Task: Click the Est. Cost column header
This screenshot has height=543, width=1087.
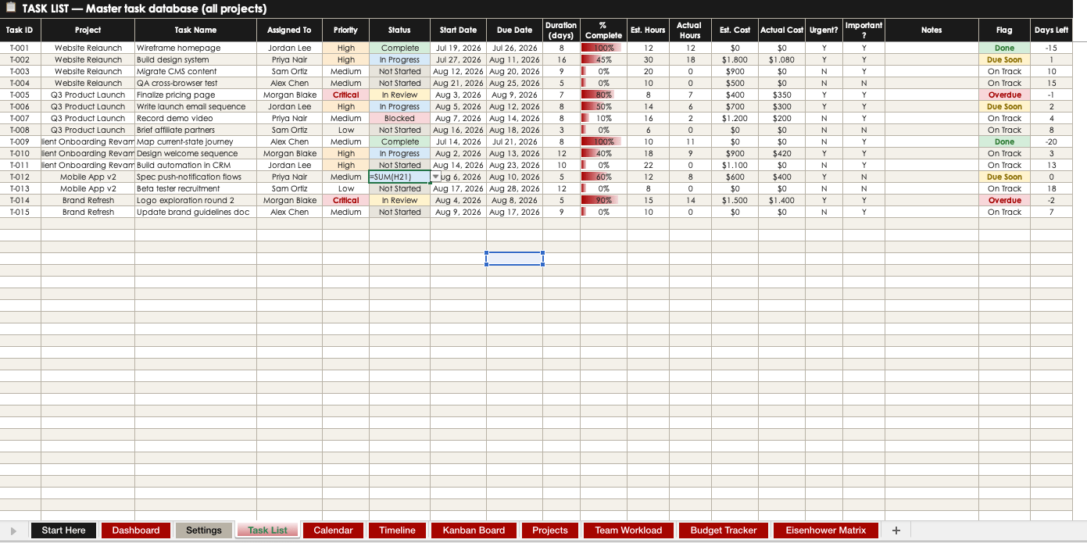Action: (735, 30)
